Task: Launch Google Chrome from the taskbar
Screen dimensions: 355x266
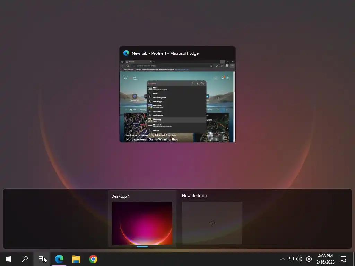Action: click(93, 259)
